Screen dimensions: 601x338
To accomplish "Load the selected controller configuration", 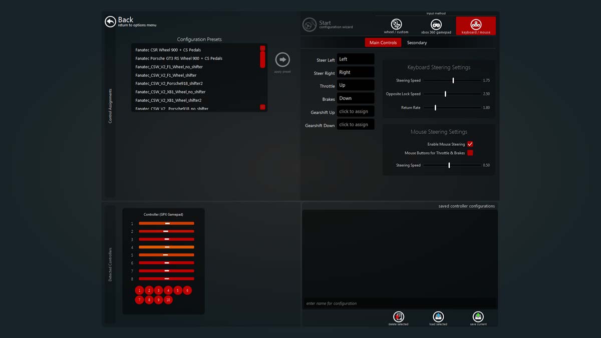I will 438,316.
